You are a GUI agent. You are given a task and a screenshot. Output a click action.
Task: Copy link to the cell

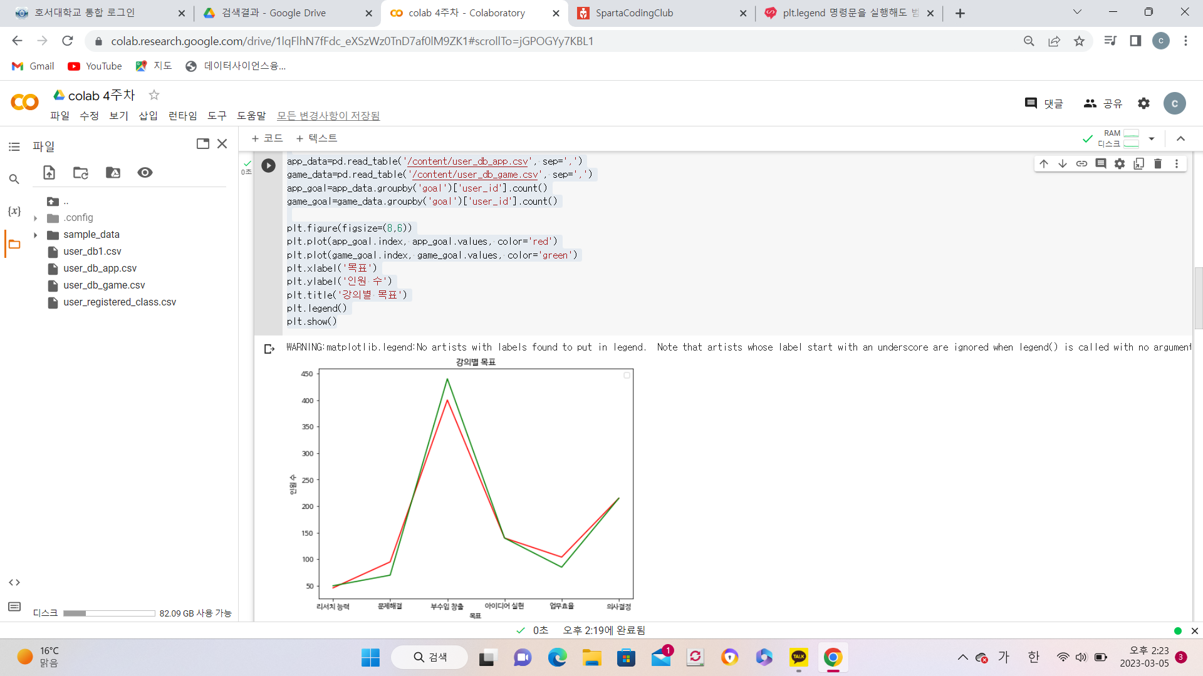[1081, 164]
